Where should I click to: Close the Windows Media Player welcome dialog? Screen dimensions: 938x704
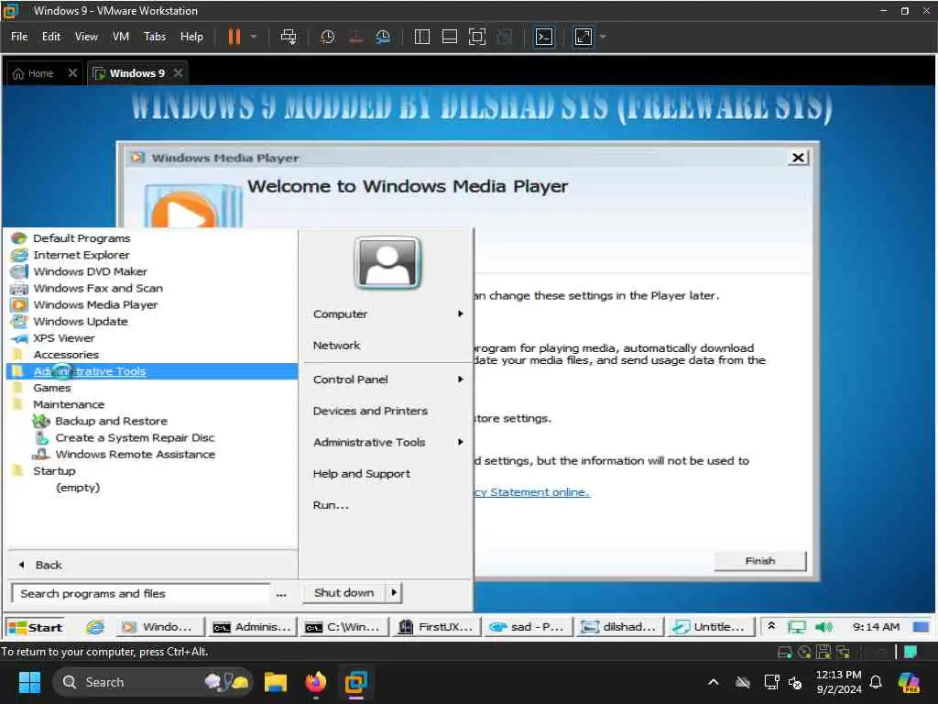tap(798, 158)
